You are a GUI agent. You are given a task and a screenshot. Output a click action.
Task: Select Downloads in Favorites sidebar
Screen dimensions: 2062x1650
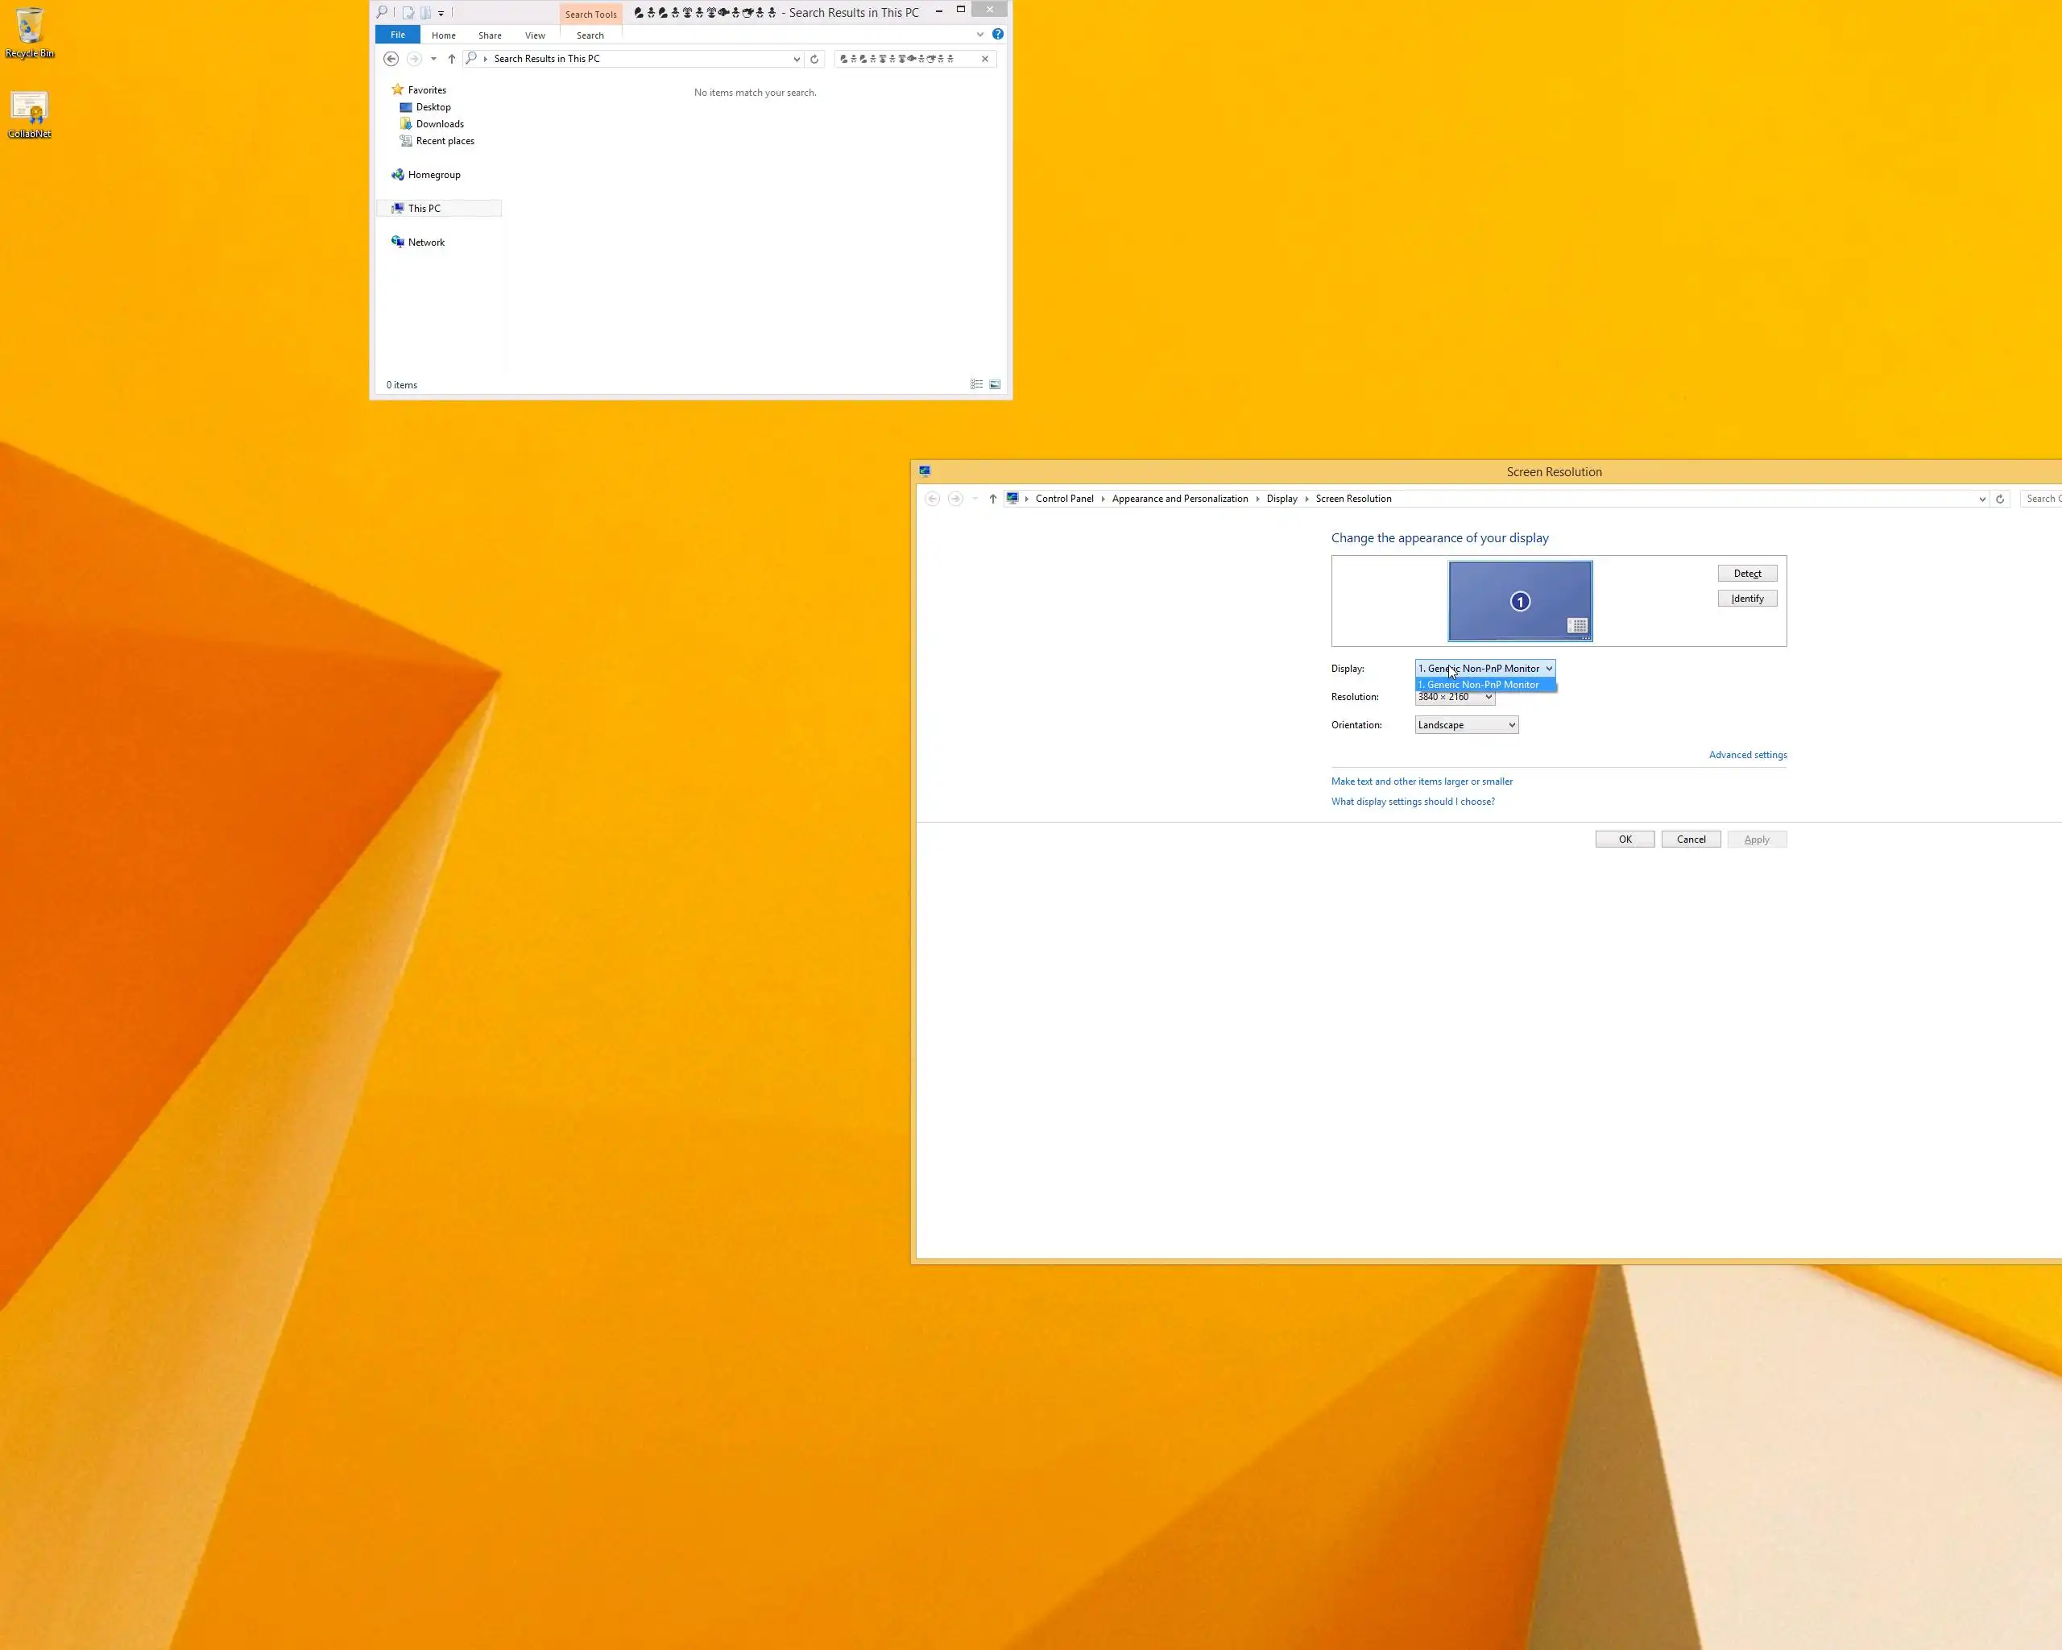[x=439, y=124]
